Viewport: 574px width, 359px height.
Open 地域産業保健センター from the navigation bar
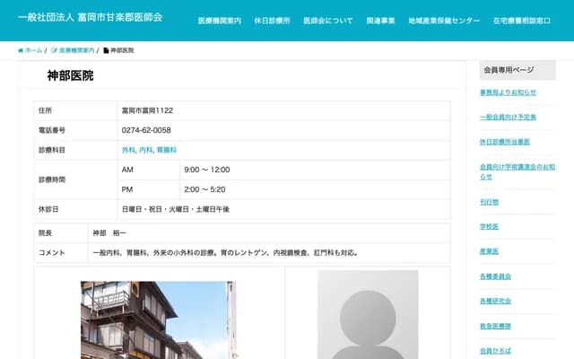pyautogui.click(x=444, y=21)
